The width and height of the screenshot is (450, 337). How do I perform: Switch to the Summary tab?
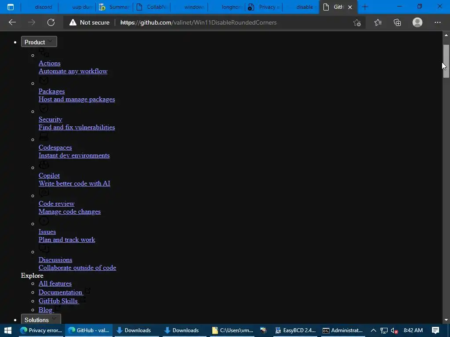(114, 7)
